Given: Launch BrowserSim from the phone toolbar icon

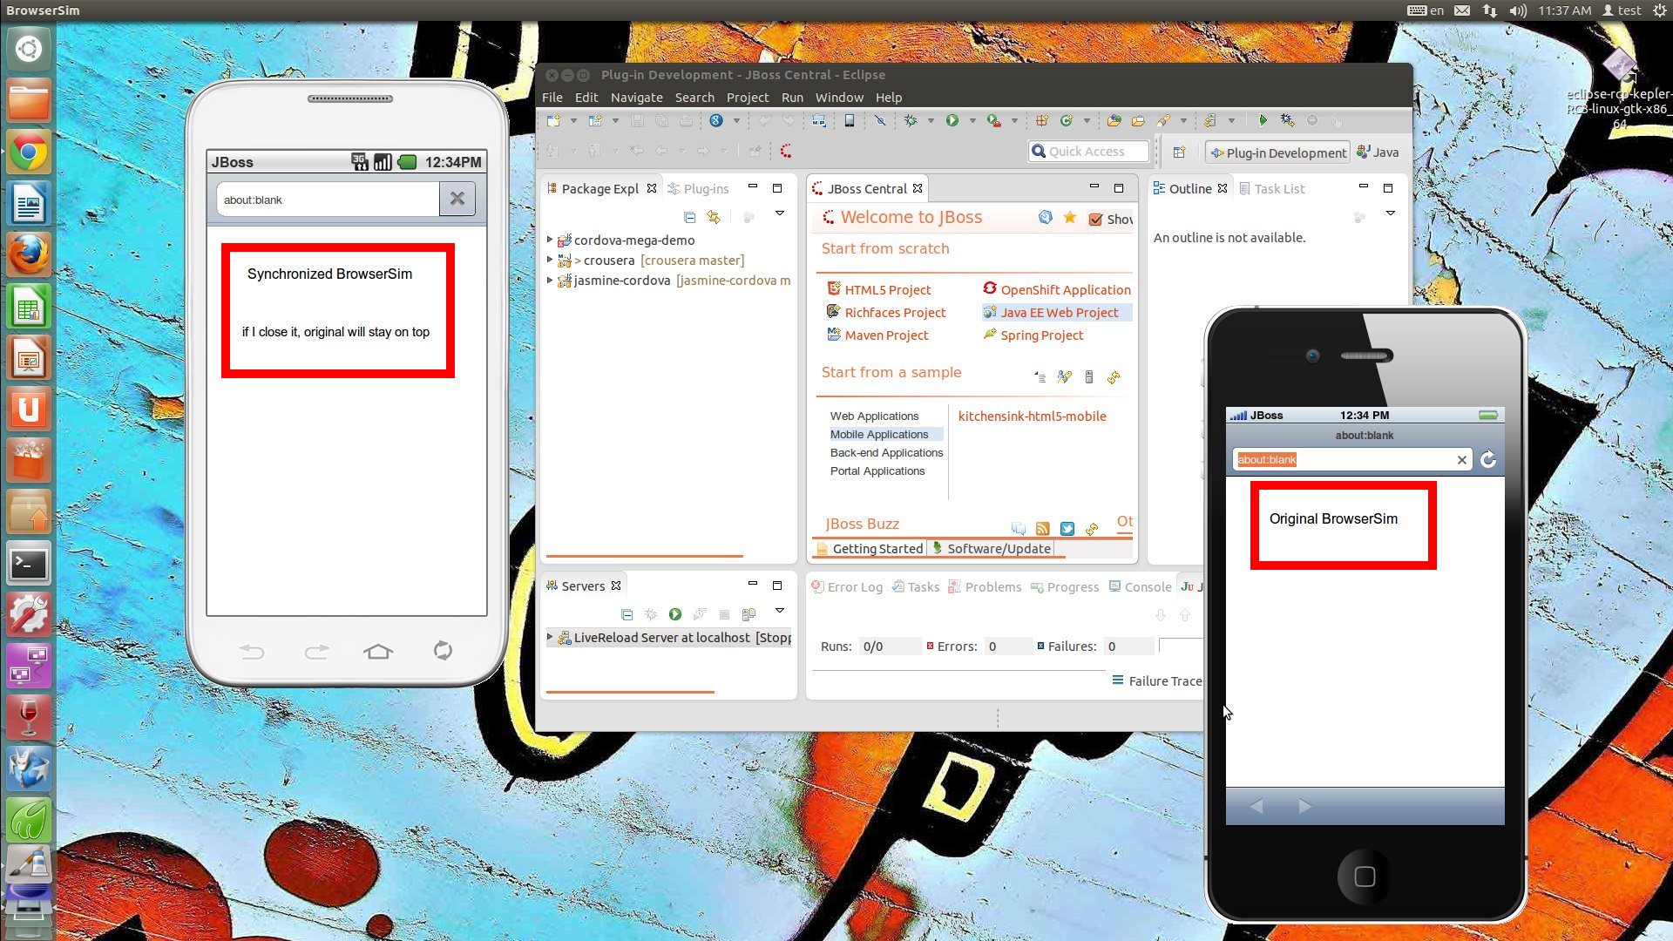Looking at the screenshot, I should 849,121.
